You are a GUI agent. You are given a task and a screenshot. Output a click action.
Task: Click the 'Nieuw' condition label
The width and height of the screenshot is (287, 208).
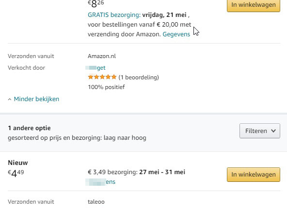[x=18, y=163]
